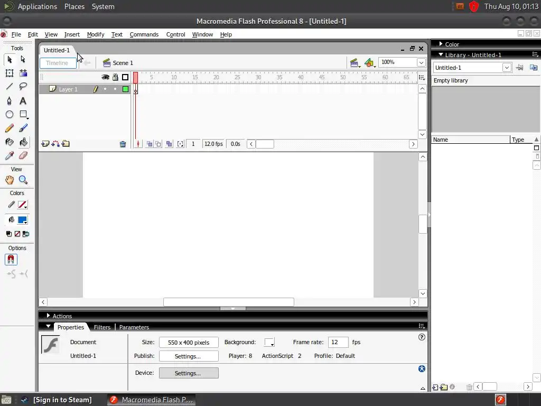Toggle the Timeline button
The height and width of the screenshot is (406, 541).
click(x=58, y=63)
